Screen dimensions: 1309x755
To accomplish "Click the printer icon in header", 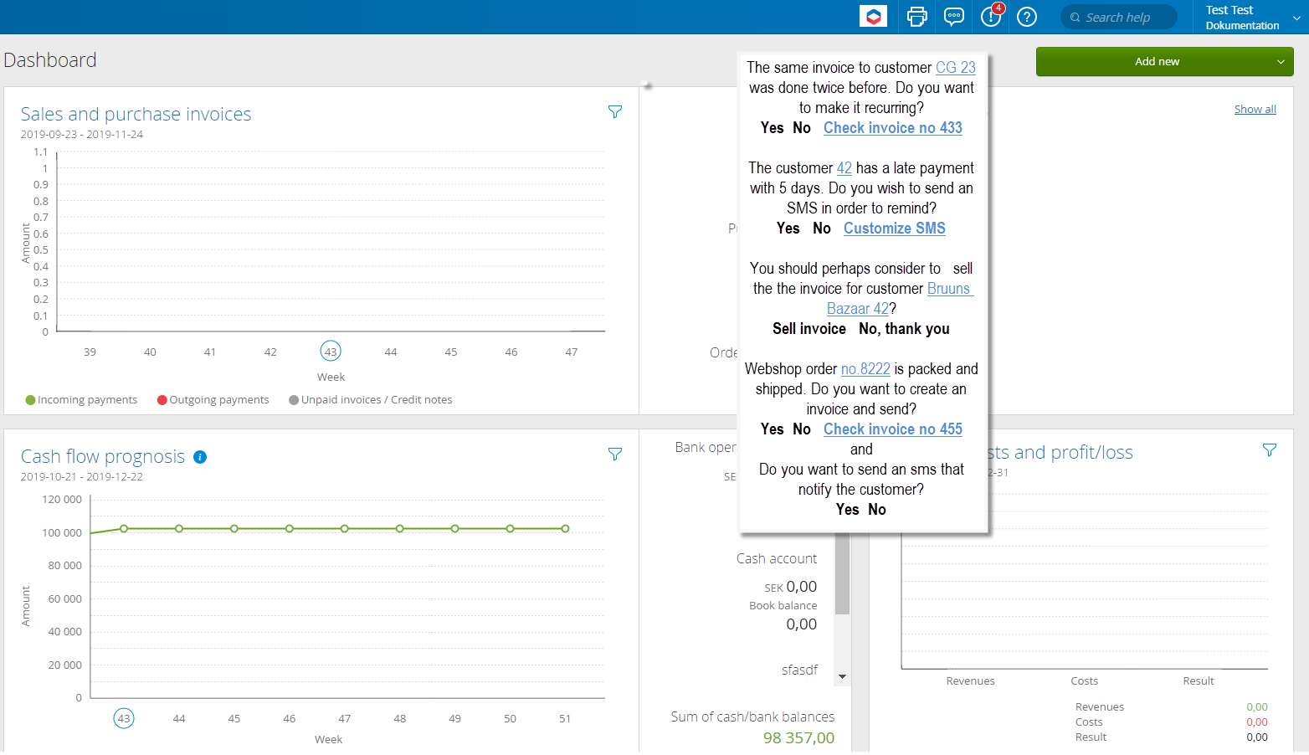I will click(917, 17).
